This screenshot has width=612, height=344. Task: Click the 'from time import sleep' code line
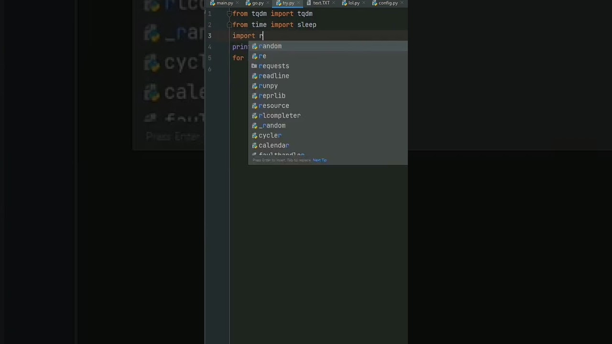(x=274, y=25)
